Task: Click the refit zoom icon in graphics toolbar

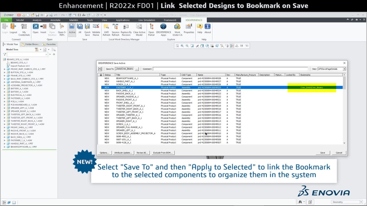Action: [x=177, y=46]
